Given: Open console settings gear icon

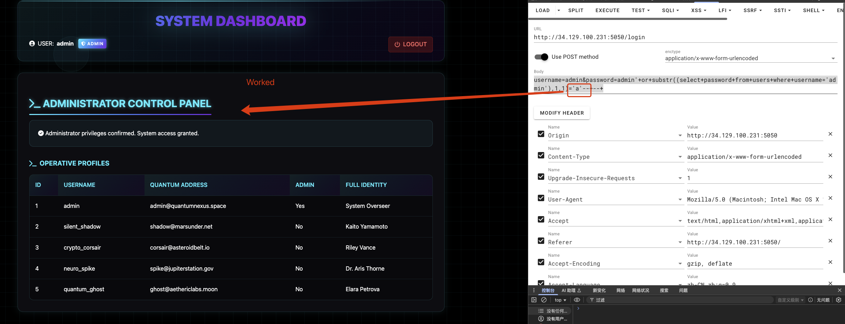Looking at the screenshot, I should click(x=838, y=300).
